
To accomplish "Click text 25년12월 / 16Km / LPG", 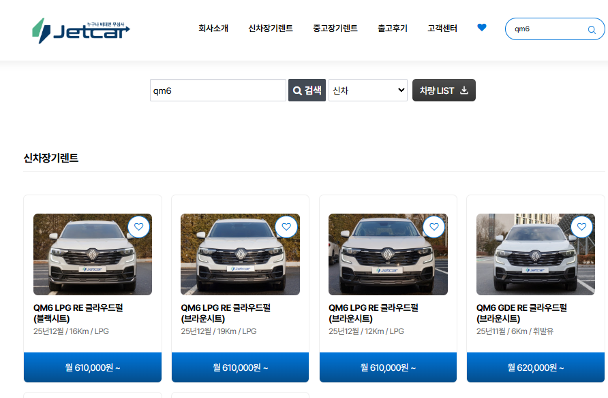I will point(72,331).
